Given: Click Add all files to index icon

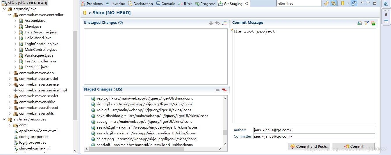Looking at the screenshot, I should 217,23.
